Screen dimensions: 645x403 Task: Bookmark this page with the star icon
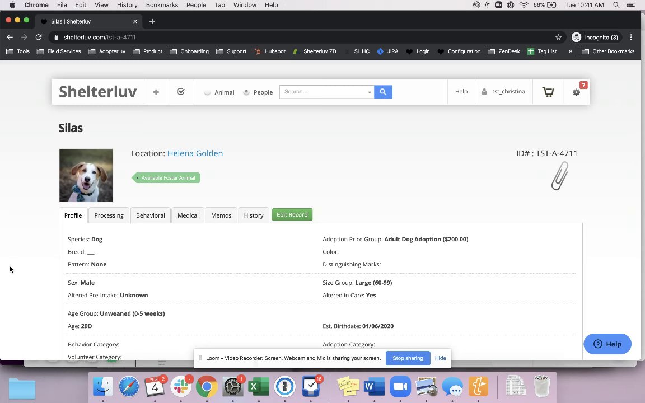click(558, 37)
